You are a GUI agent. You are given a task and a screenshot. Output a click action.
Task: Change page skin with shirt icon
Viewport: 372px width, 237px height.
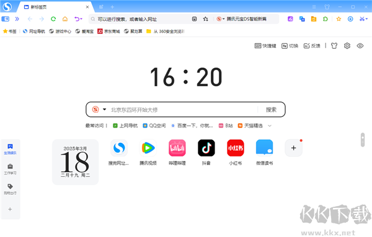click(x=334, y=46)
